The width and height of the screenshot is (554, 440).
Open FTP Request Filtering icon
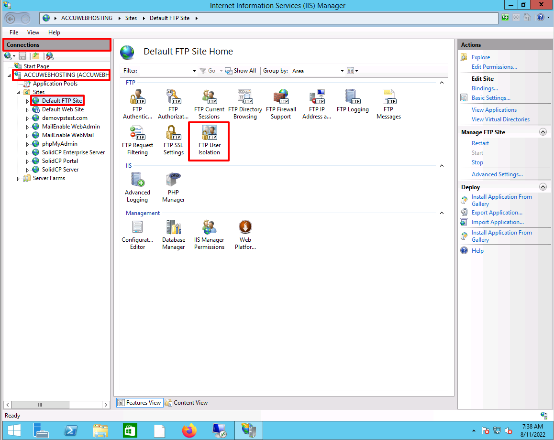click(137, 140)
